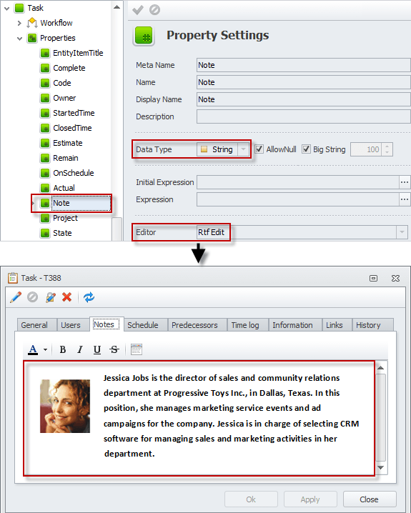
Task: Click the pencil edit icon in task toolbar
Action: (16, 297)
